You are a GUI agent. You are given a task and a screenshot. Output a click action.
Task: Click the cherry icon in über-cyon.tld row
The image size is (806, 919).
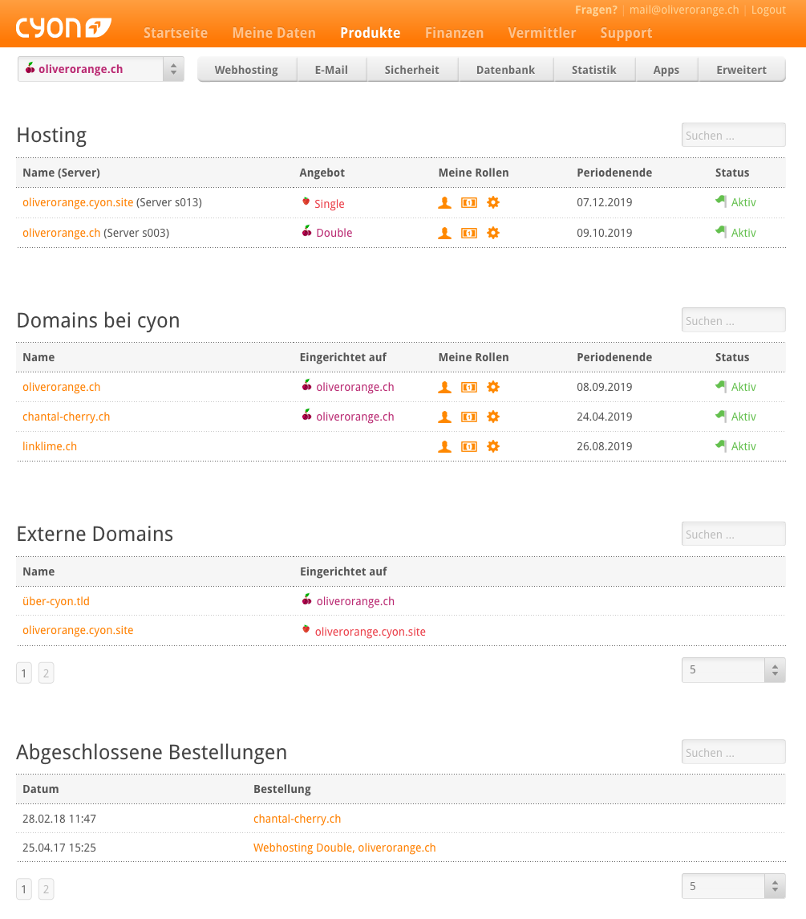pos(306,600)
